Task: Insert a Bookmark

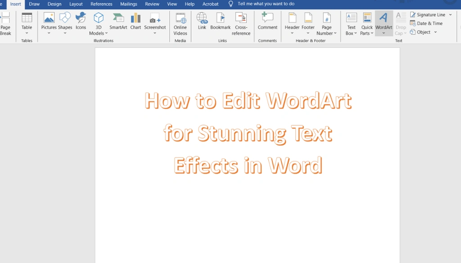Action: point(221,21)
